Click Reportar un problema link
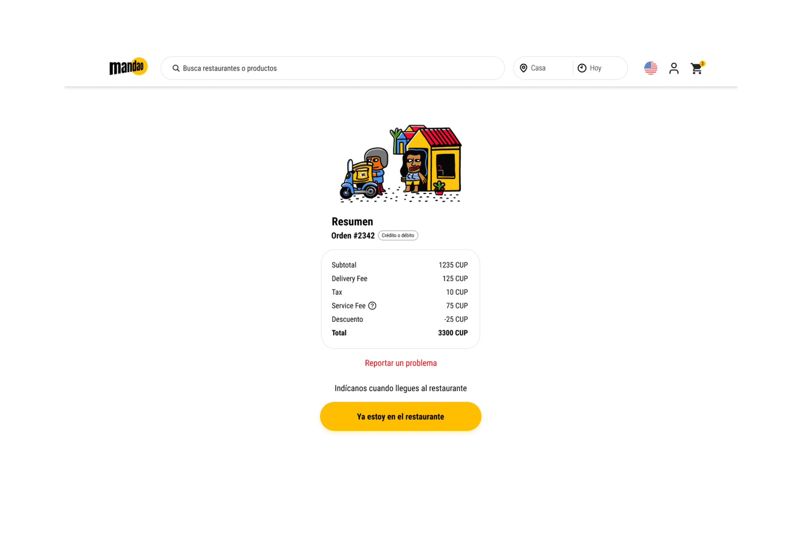The width and height of the screenshot is (802, 535). pyautogui.click(x=401, y=363)
